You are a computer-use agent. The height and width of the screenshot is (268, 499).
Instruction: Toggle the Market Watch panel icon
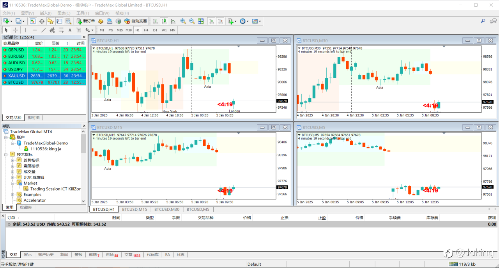[x=33, y=21]
